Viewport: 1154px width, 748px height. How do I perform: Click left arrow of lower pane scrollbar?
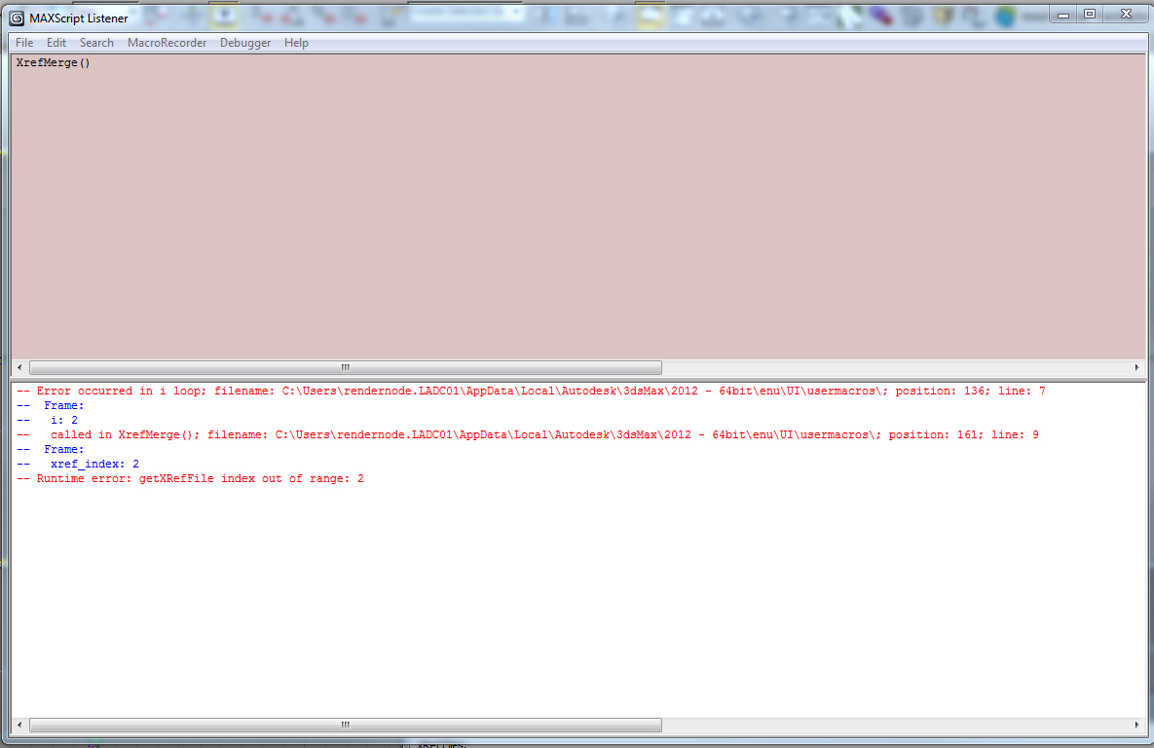19,726
